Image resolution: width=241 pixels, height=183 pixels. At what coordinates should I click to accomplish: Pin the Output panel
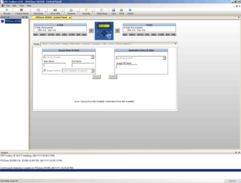click(236, 152)
